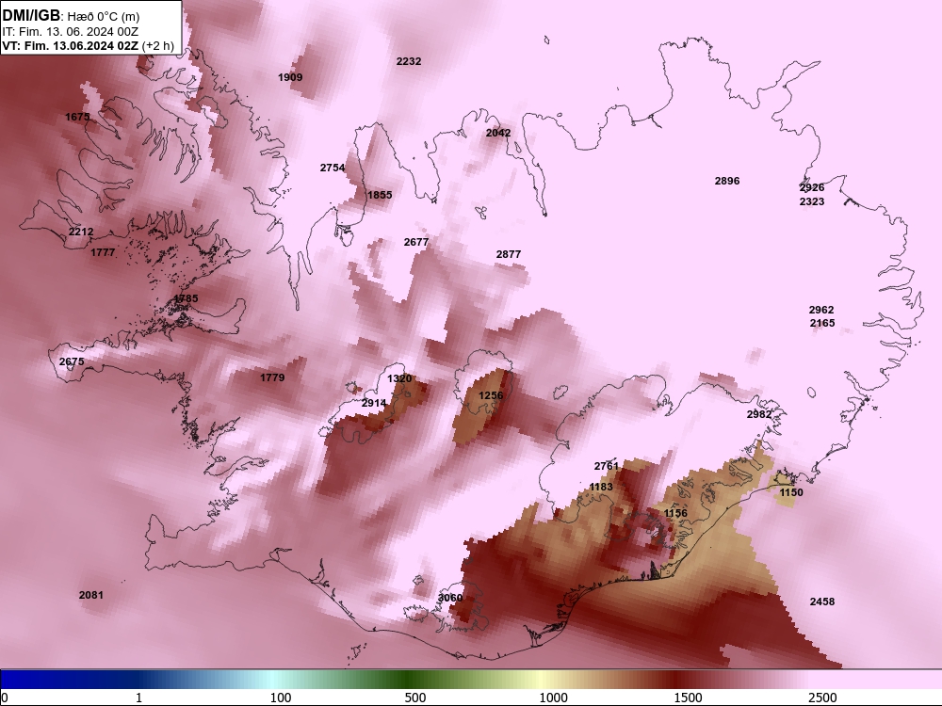Screen dimensions: 942x706
Task: Click the 2323 label in the east
Action: tap(812, 201)
